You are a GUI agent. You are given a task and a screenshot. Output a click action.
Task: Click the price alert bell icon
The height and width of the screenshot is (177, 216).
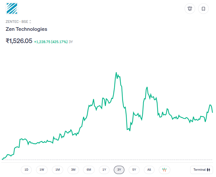190,9
